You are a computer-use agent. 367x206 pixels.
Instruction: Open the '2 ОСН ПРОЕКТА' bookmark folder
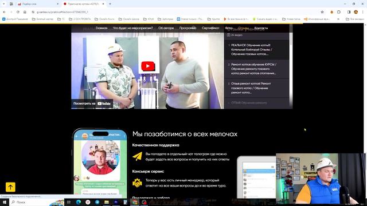tap(80, 19)
